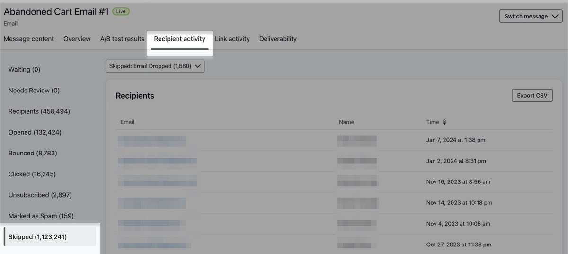Sort recipients by Time column arrow
568x254 pixels.
click(x=444, y=122)
